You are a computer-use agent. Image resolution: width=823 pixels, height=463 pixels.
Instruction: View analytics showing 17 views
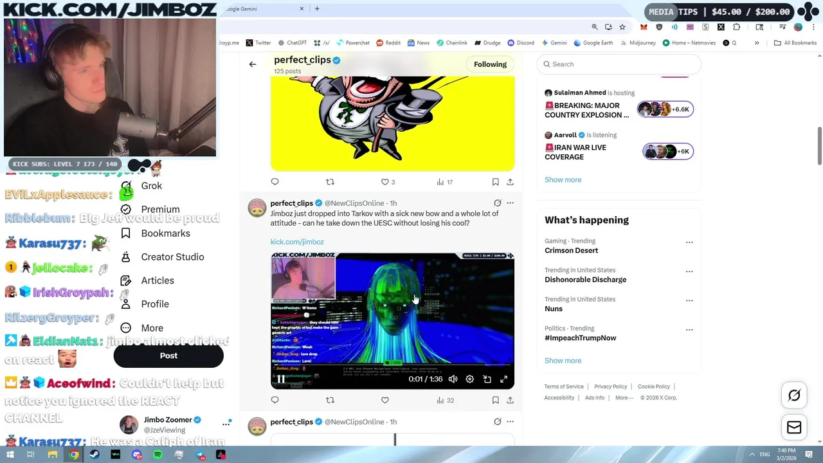click(445, 182)
